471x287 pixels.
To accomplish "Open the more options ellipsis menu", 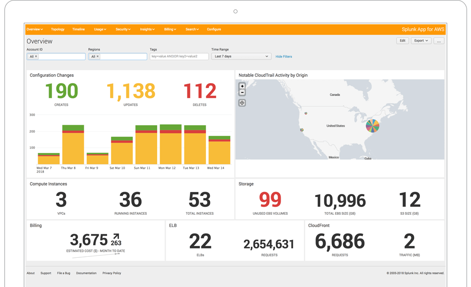I will tap(439, 41).
